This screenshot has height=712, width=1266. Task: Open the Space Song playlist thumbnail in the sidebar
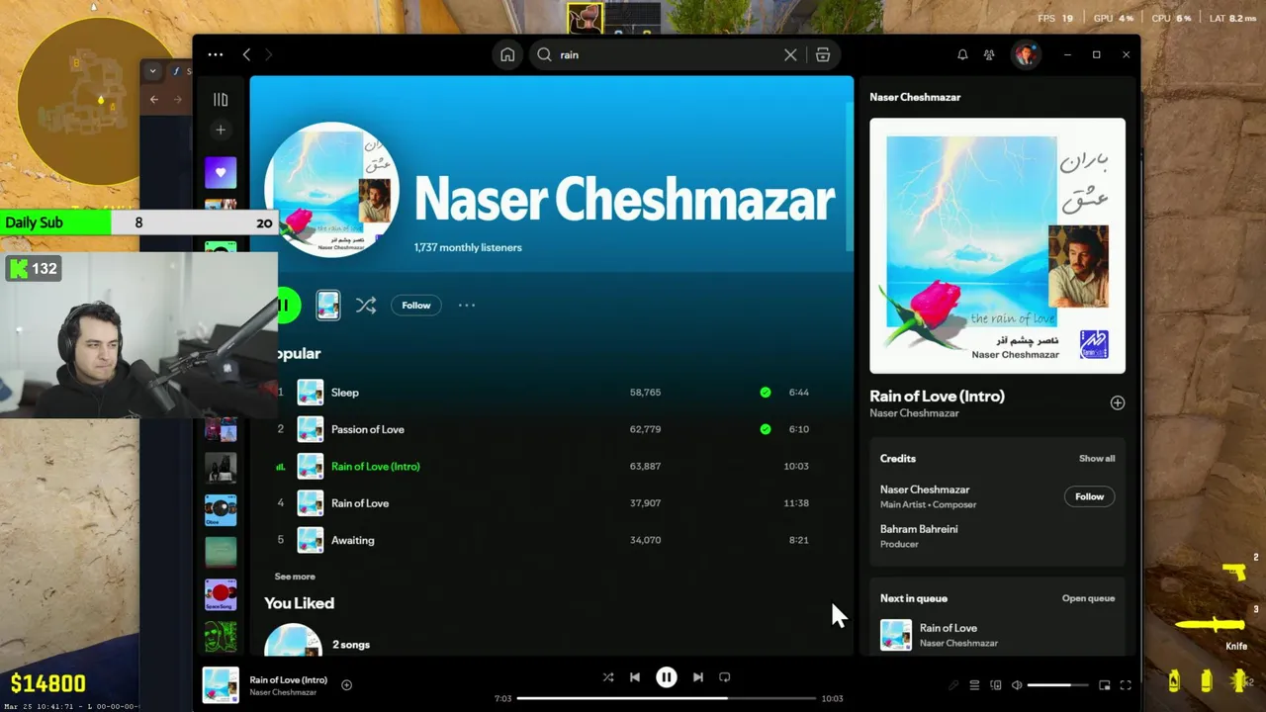(221, 594)
